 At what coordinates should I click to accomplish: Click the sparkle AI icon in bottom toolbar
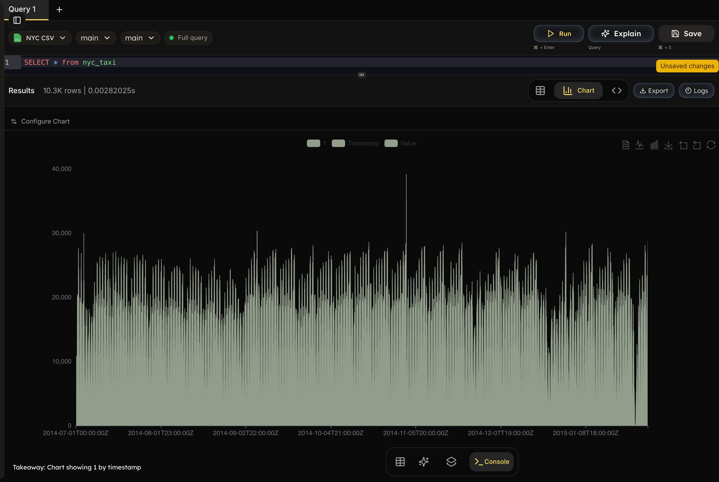pos(424,461)
